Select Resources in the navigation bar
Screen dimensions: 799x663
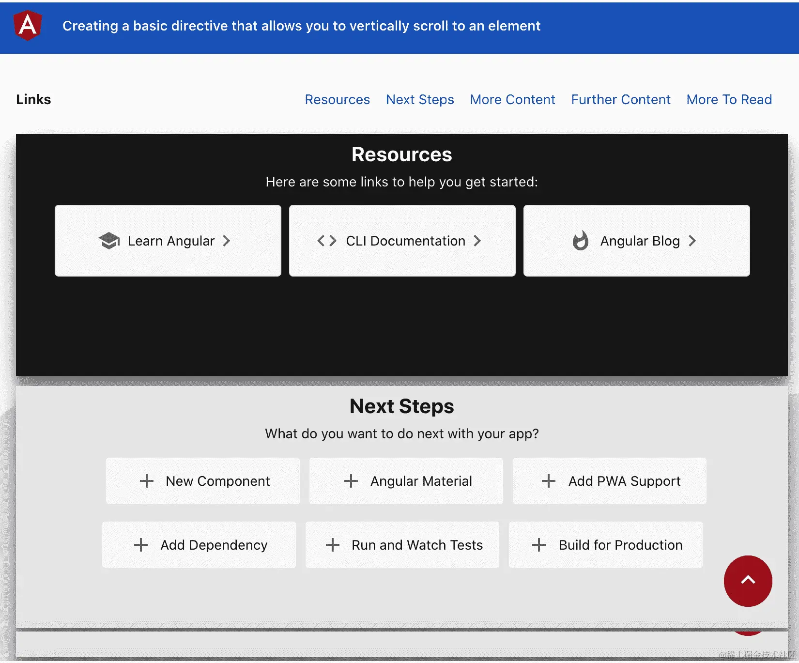coord(338,99)
